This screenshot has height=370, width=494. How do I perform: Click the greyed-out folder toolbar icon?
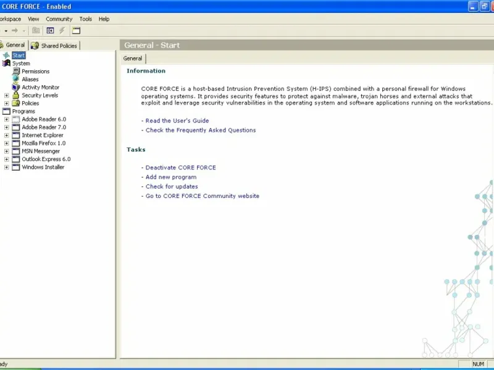[x=36, y=30]
